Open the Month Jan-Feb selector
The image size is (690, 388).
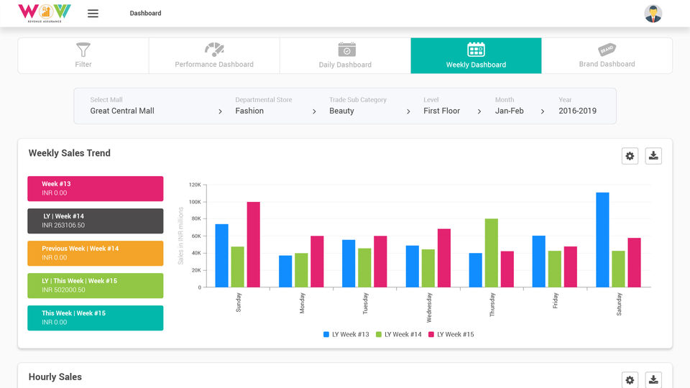(x=520, y=106)
